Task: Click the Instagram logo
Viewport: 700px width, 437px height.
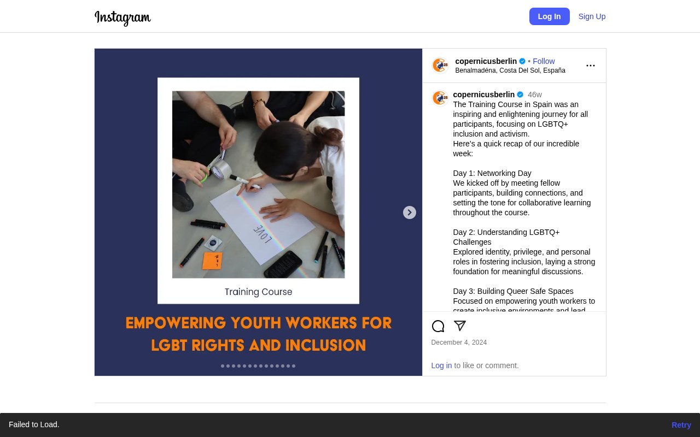Action: (122, 17)
